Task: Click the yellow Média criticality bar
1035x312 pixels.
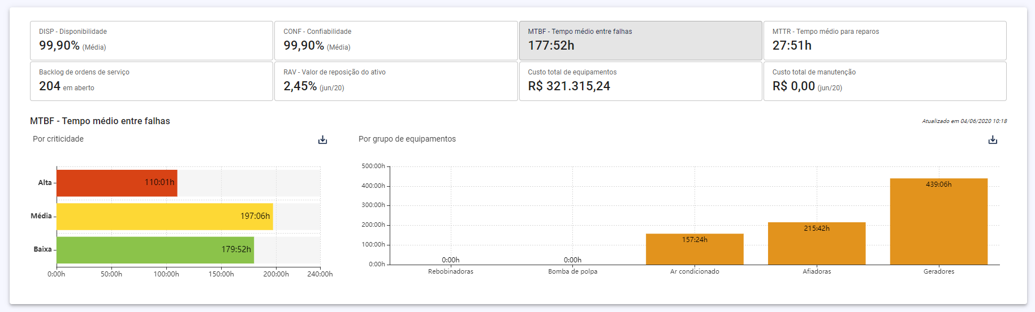Action: 165,216
